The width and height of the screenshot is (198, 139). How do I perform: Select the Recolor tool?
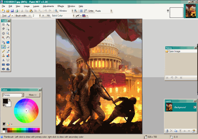coord(8,56)
